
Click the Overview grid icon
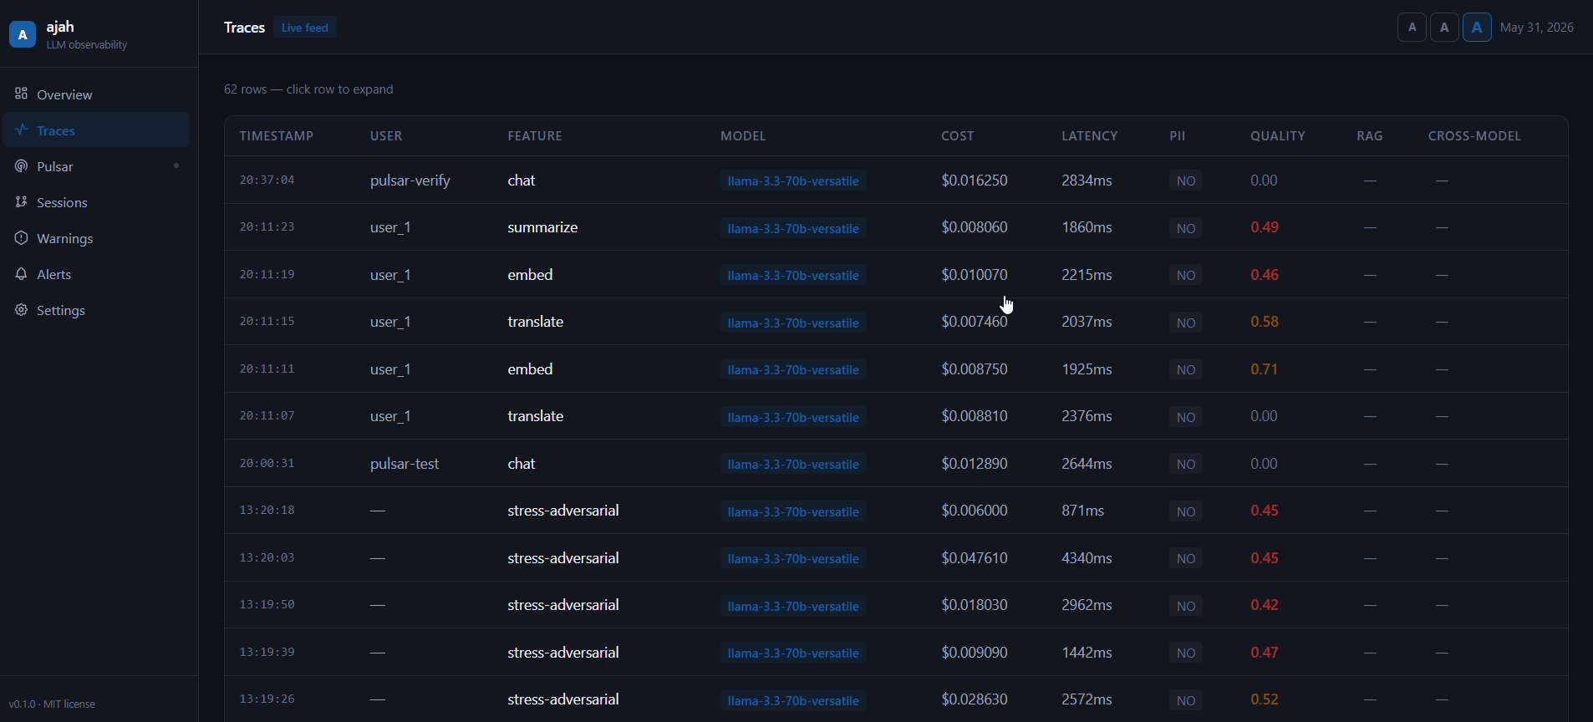(x=22, y=94)
